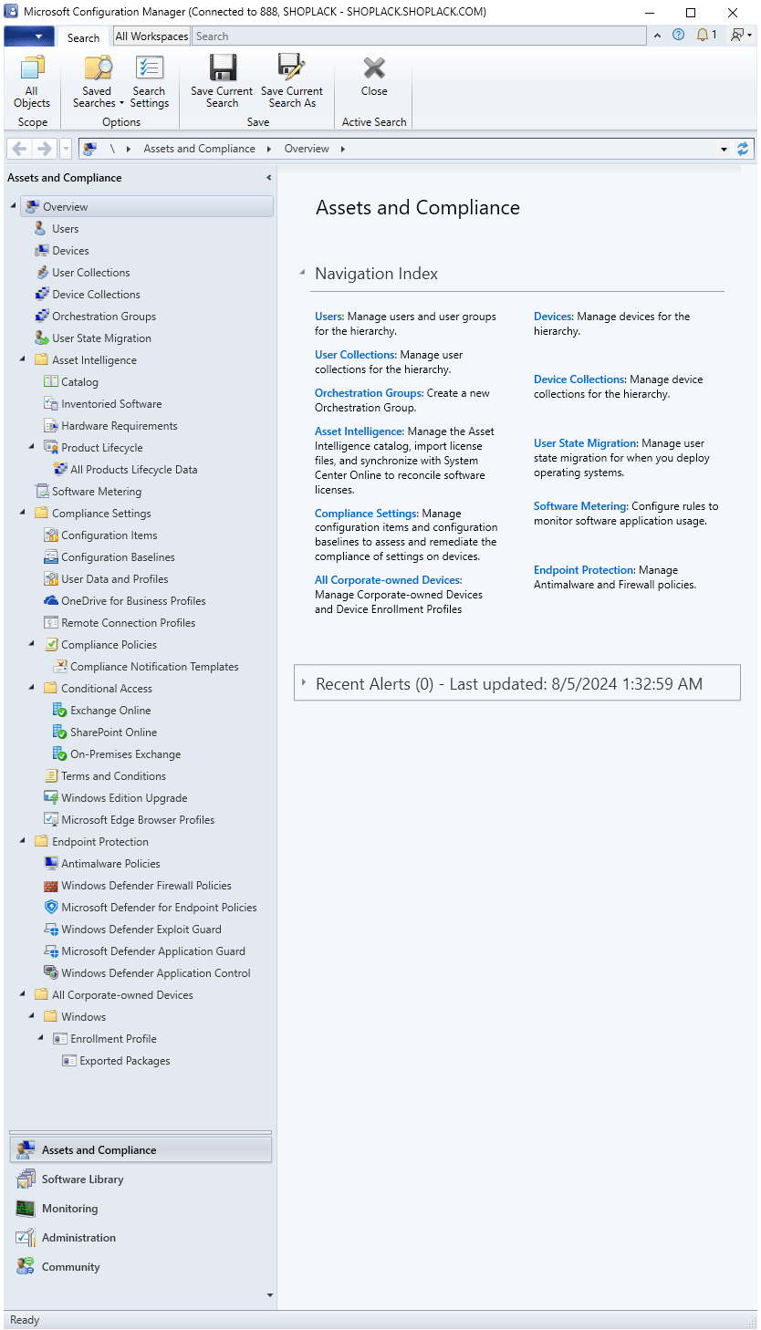Open the Endpoint Protection link
The height and width of the screenshot is (1330, 761).
tap(584, 570)
